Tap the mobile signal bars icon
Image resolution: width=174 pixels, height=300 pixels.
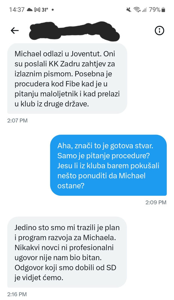point(144,10)
